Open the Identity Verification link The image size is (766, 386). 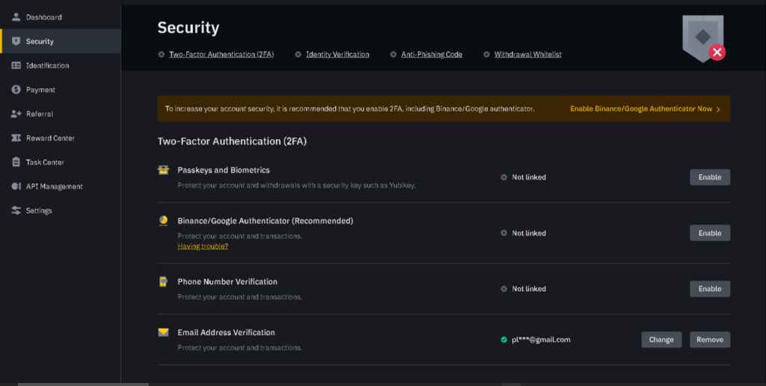[337, 55]
